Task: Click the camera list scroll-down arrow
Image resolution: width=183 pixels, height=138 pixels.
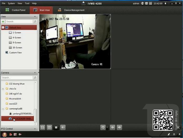Action: pos(35,124)
